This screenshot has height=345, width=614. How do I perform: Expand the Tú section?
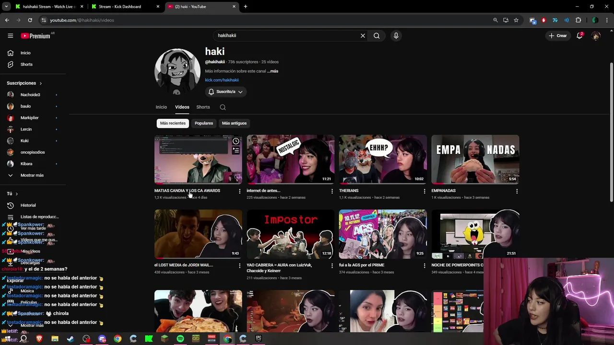point(12,194)
